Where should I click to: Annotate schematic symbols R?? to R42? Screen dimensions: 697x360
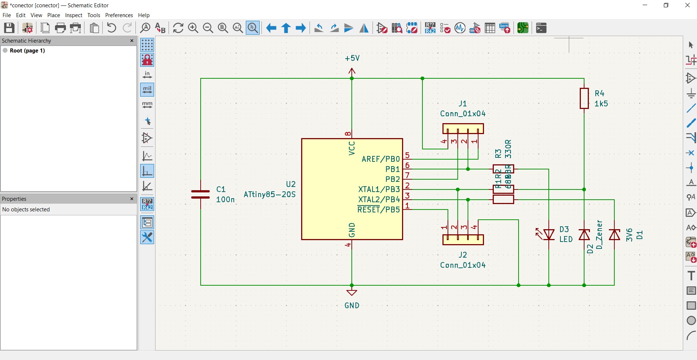coord(430,28)
